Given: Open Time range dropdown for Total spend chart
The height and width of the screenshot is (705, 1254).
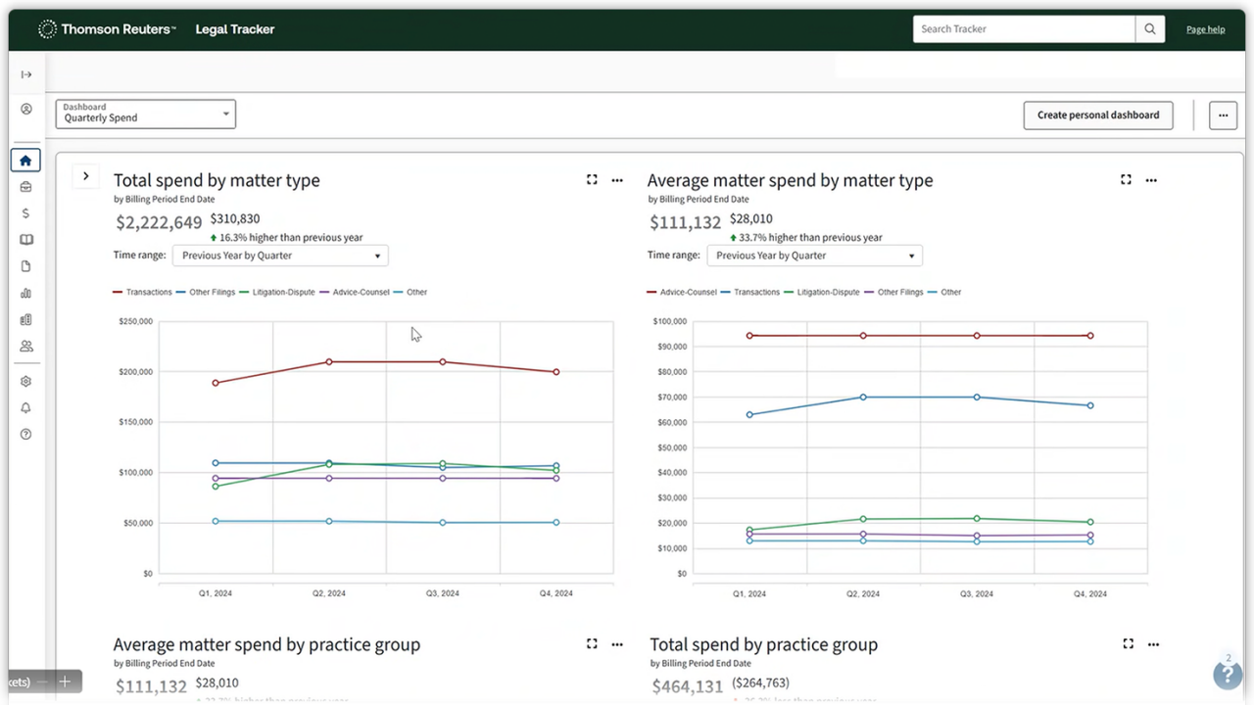Looking at the screenshot, I should [x=280, y=256].
